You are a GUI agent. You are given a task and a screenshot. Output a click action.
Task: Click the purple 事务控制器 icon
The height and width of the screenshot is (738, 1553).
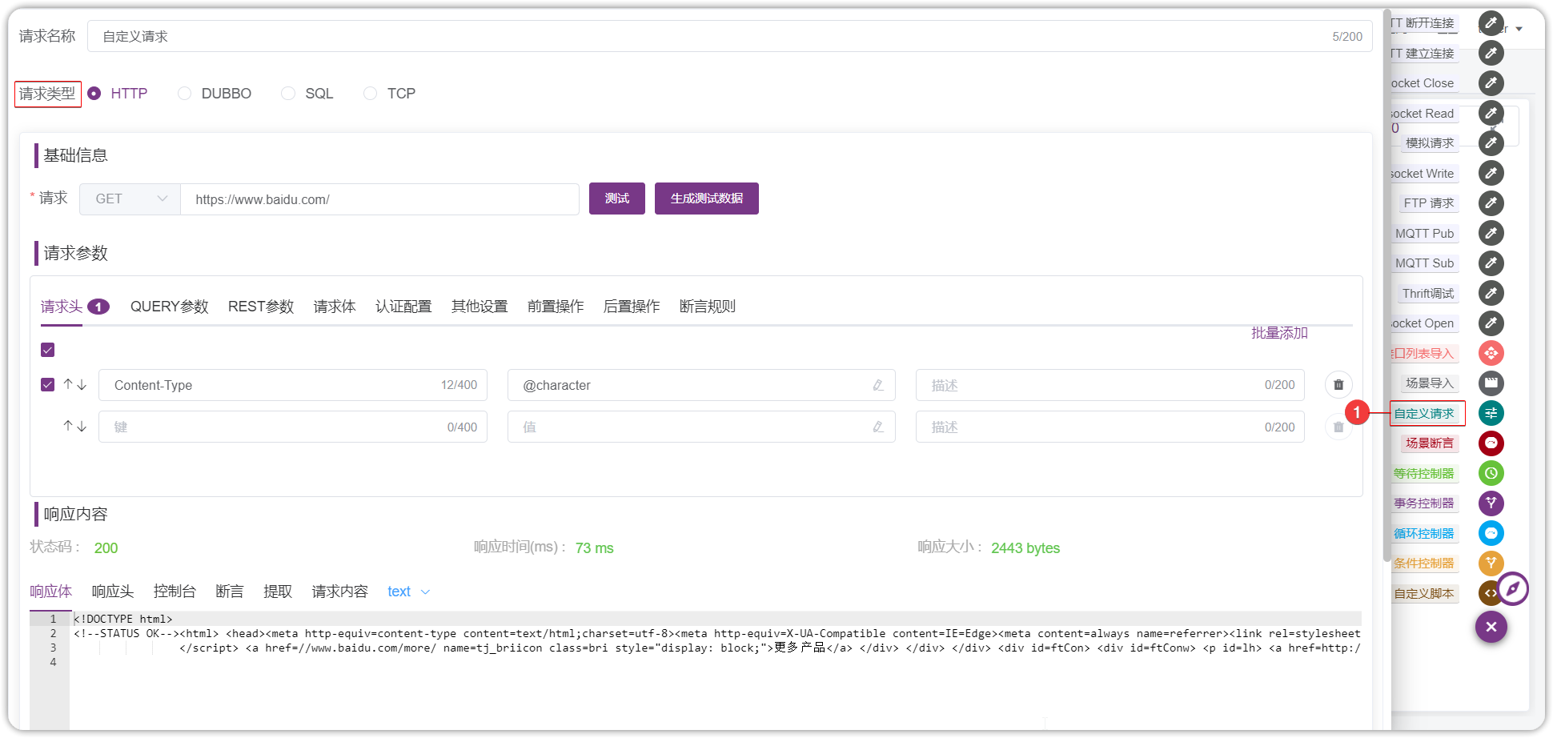[1491, 503]
